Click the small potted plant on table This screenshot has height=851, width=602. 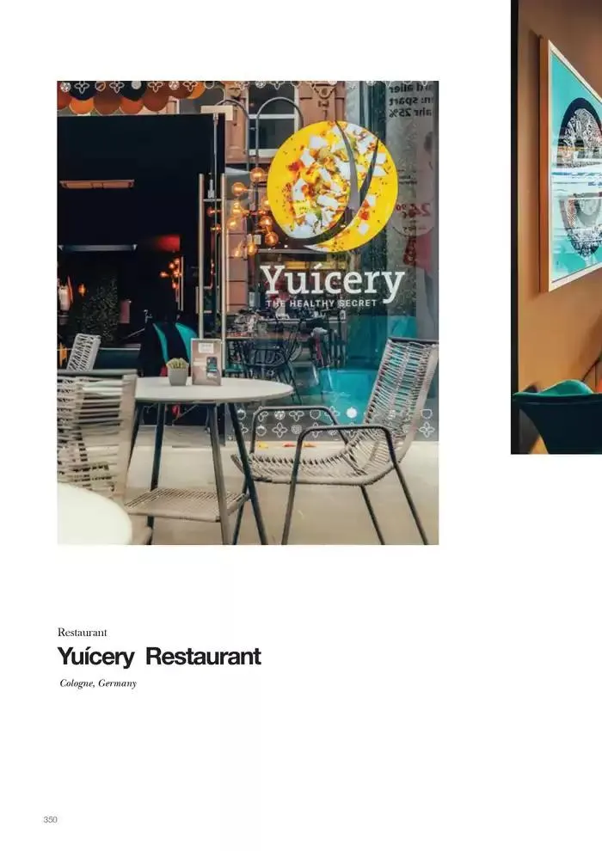[x=177, y=371]
